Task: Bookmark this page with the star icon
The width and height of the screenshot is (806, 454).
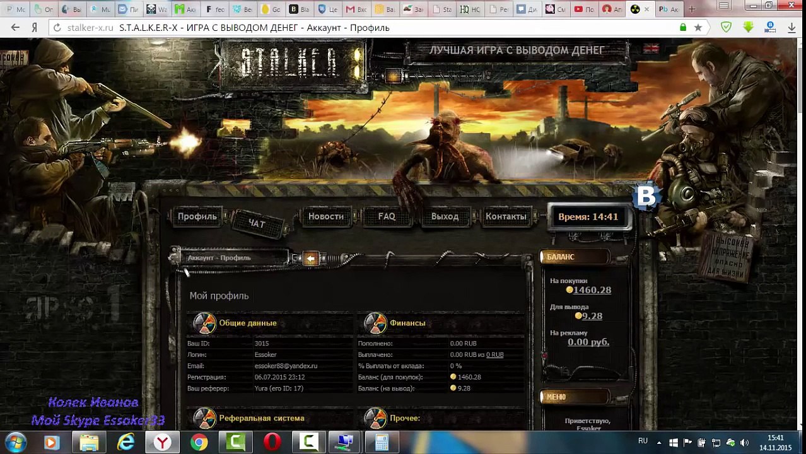Action: (x=698, y=28)
